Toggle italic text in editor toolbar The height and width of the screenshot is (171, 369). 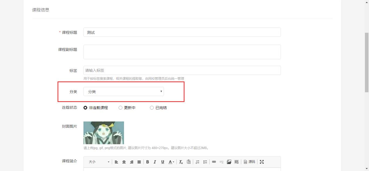(155, 162)
